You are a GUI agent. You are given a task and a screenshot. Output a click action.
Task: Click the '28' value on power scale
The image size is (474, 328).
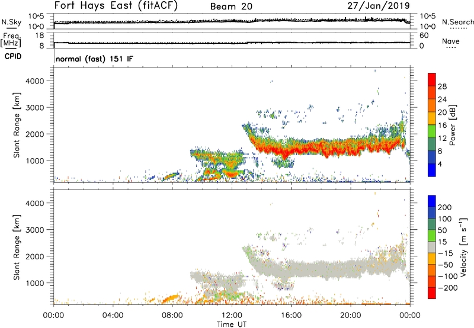point(442,86)
